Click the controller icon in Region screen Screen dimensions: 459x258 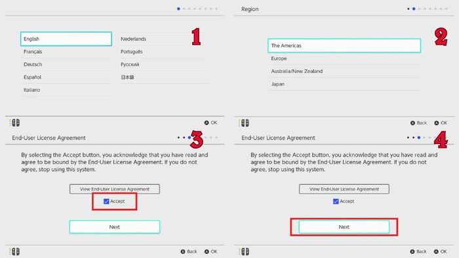pos(244,123)
